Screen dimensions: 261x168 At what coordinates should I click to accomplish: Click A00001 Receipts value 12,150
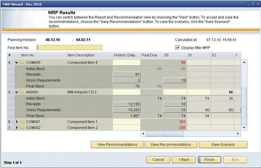(127, 104)
